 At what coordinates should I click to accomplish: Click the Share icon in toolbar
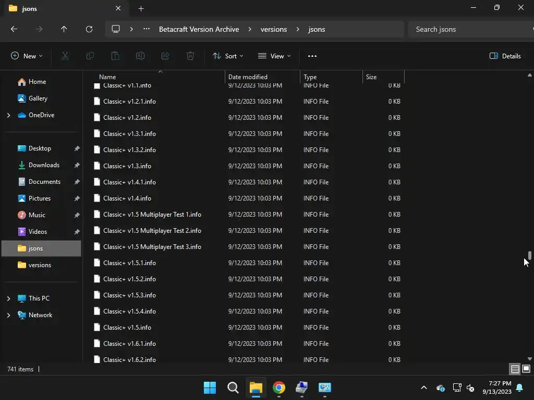point(165,56)
